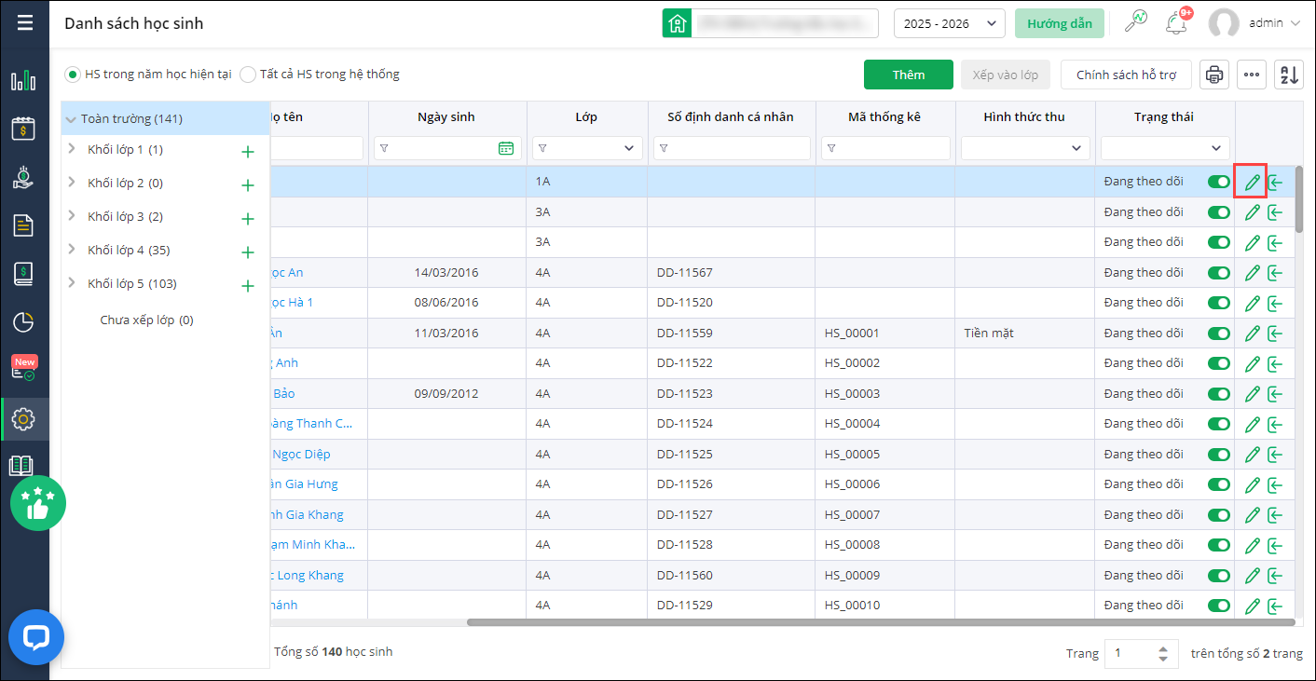Open the 2025 - 2026 school year dropdown
The height and width of the screenshot is (681, 1316).
[x=948, y=23]
